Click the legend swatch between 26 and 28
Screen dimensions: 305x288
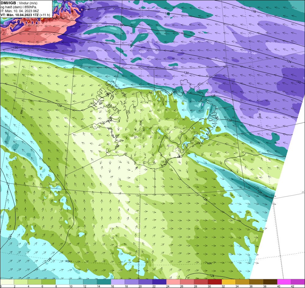click(187, 282)
